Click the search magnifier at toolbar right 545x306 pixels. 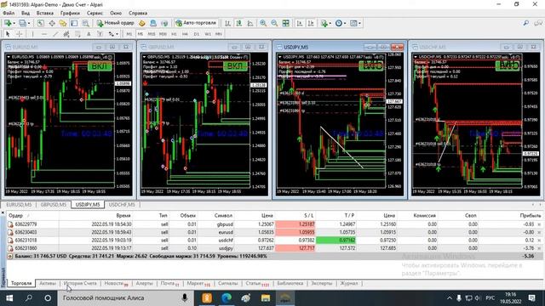click(x=526, y=23)
